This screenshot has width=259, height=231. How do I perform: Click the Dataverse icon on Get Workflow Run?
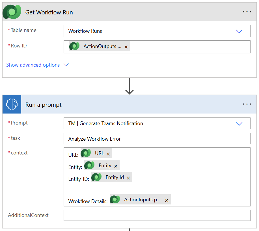click(12, 12)
